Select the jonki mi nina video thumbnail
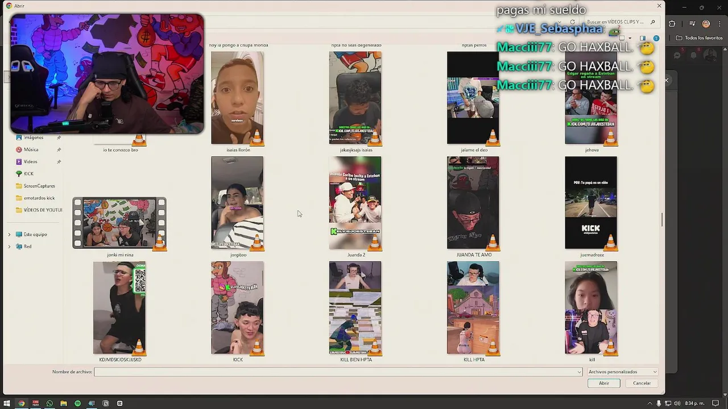 click(119, 223)
